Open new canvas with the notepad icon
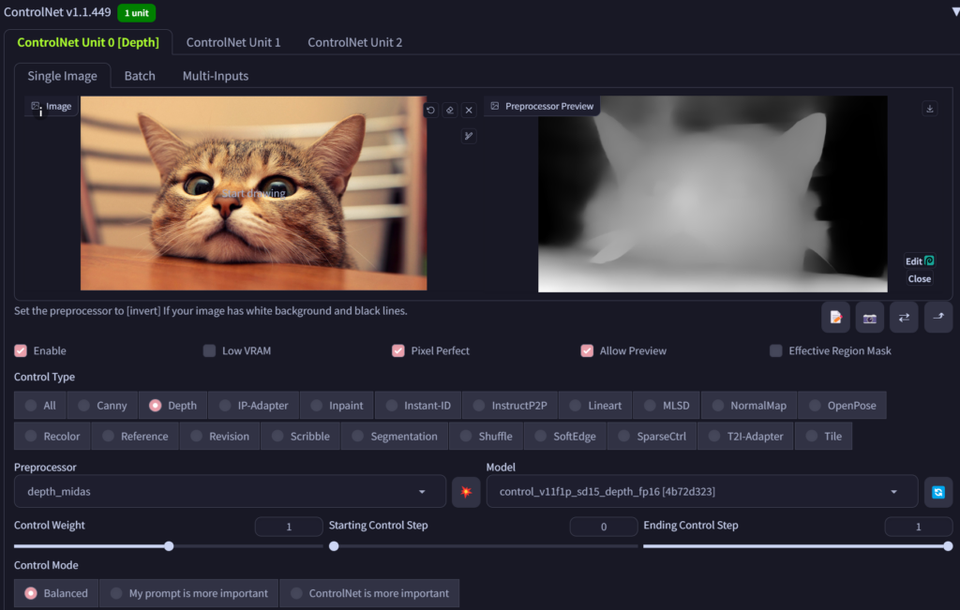Screen dimensions: 960x610 (835, 318)
